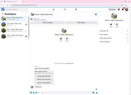View site information icon in address bar
Viewport: 131px width, 95px height.
[11, 5]
